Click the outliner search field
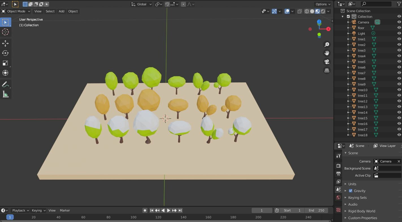 click(376, 4)
